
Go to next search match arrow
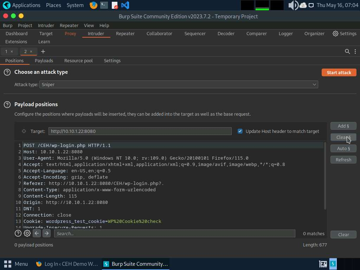point(46,233)
